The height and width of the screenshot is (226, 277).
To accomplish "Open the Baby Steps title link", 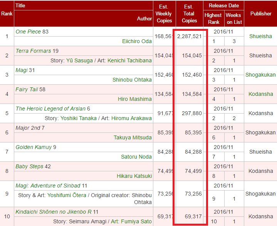I will 29,166.
